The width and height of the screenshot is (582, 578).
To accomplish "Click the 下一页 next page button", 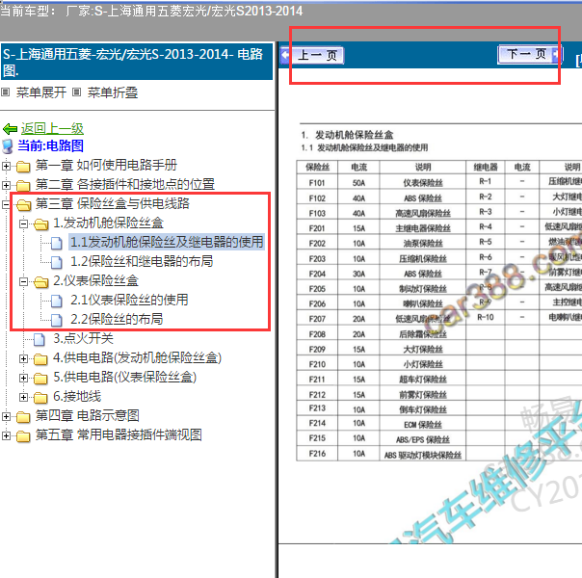I will tap(530, 55).
